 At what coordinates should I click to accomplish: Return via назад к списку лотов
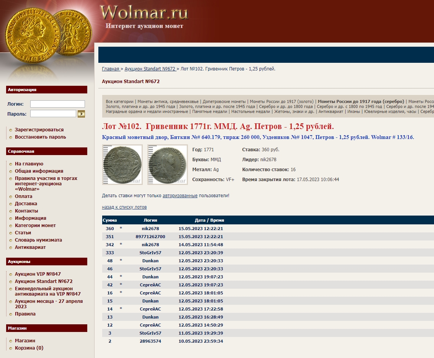pos(124,207)
